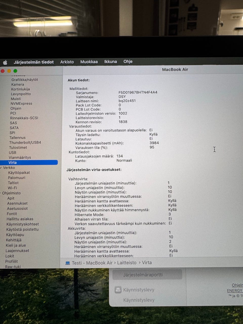The image size is (243, 324).
Task: Select Tulostimet in sidebar
Action: tap(18, 148)
